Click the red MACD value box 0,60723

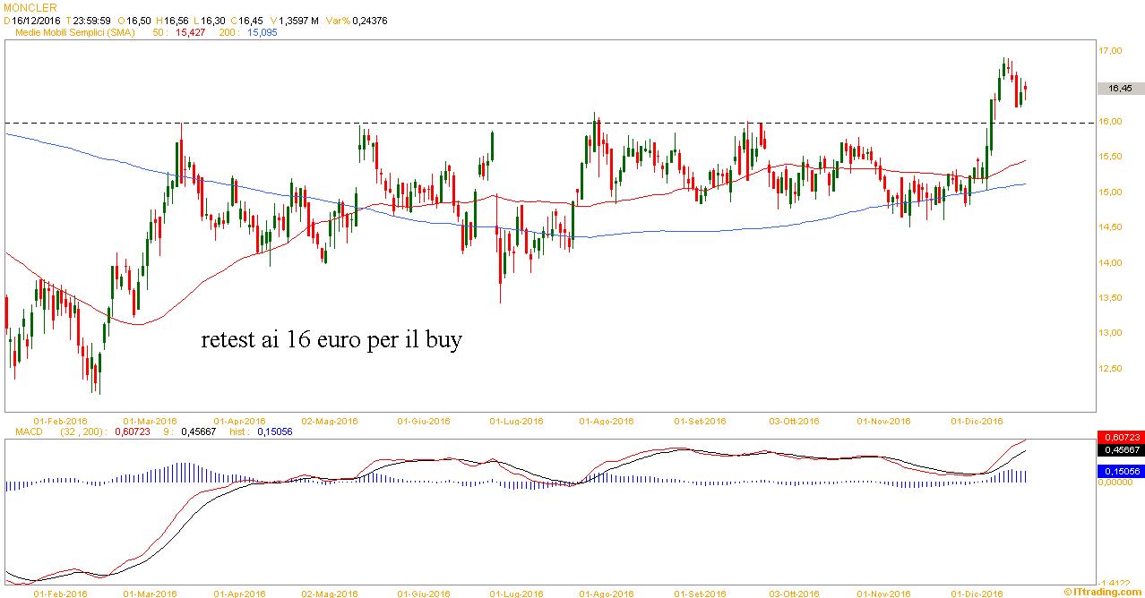[1119, 437]
